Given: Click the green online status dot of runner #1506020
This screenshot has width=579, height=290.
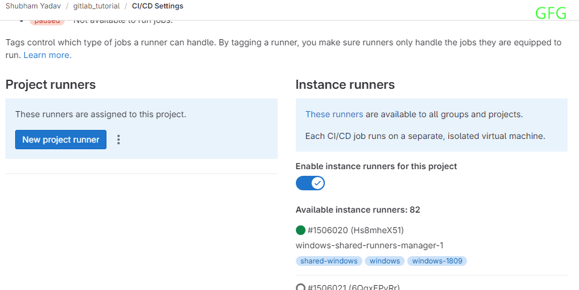Looking at the screenshot, I should 301,230.
